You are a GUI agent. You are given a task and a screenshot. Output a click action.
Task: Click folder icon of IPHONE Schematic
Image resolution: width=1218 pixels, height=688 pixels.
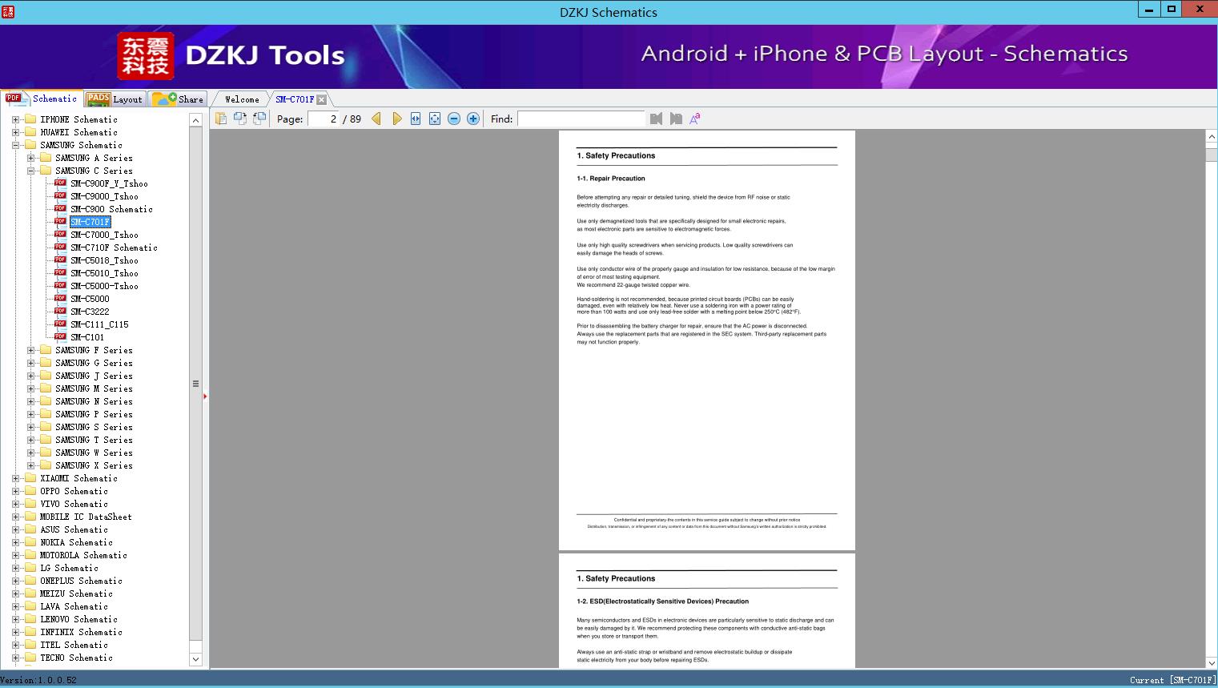point(30,119)
